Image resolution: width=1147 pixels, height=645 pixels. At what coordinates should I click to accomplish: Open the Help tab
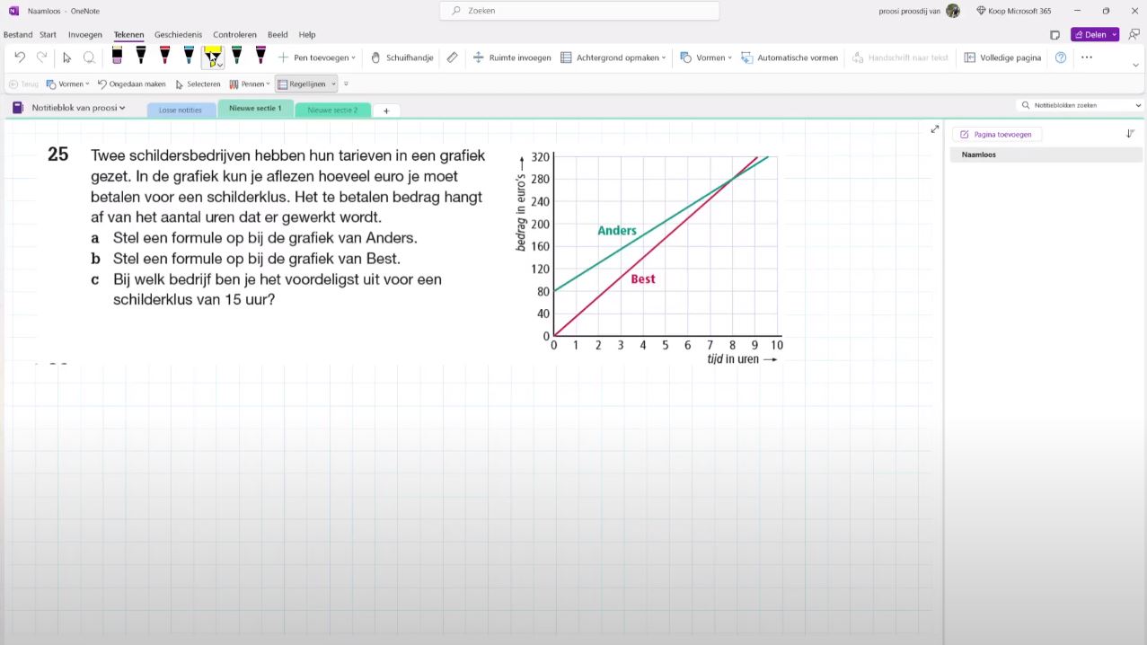(307, 35)
